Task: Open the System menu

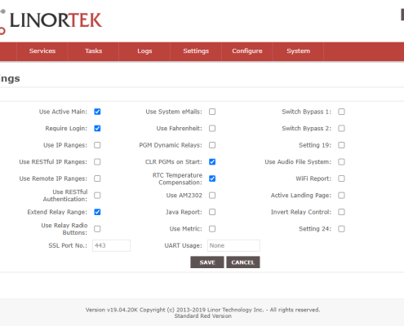Action: 298,51
